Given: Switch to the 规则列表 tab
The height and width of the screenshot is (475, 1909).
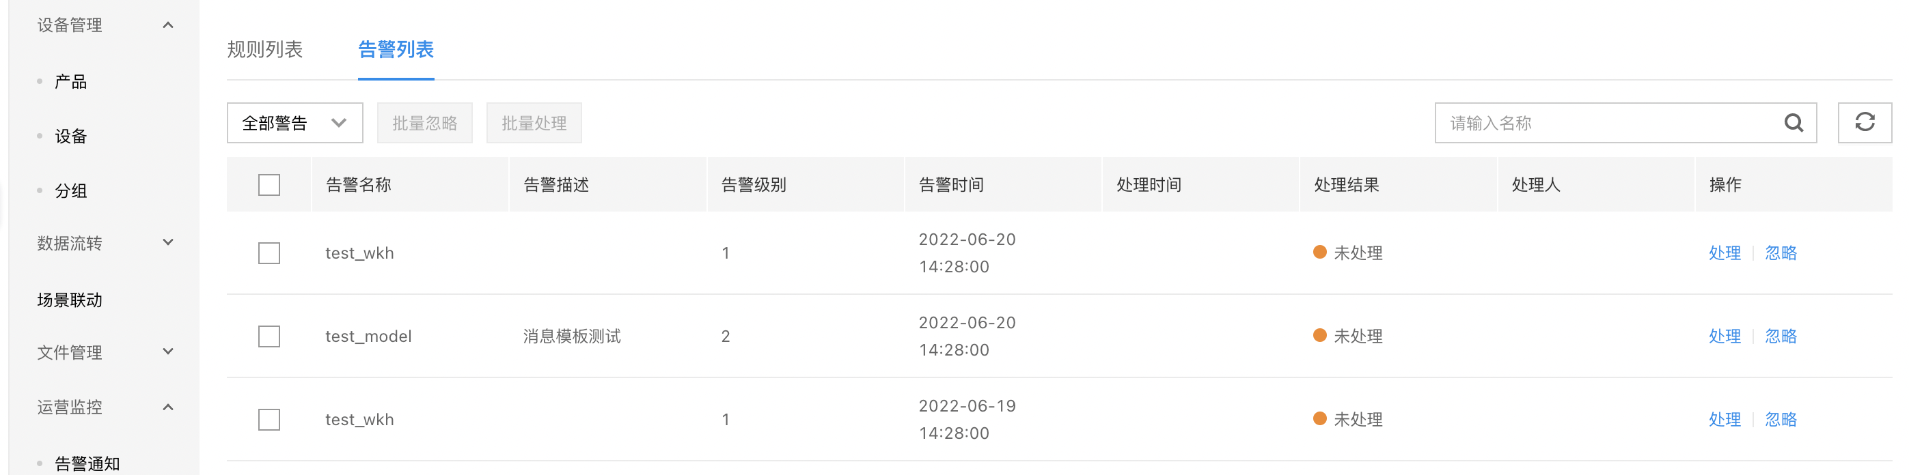Looking at the screenshot, I should (x=264, y=50).
